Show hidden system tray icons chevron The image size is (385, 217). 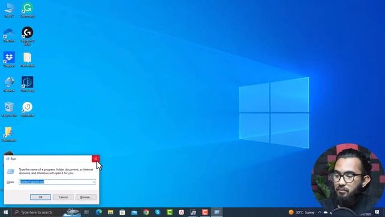coord(319,212)
